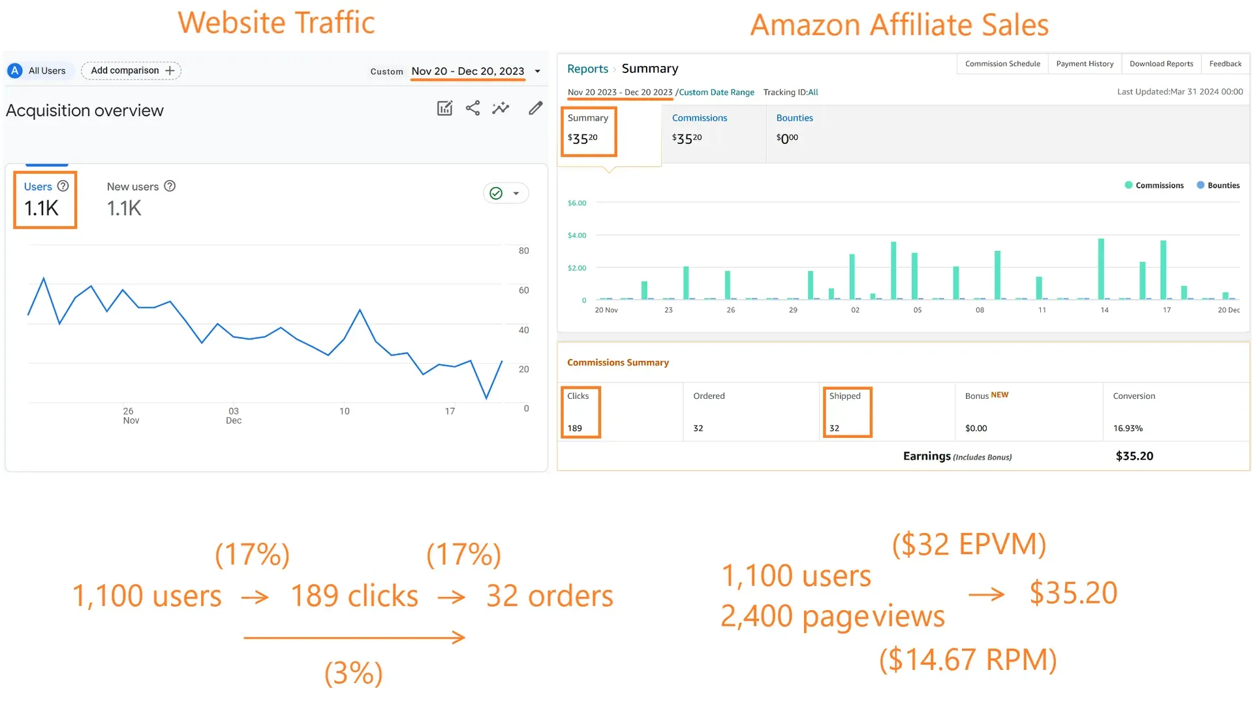Click the green checkmark users filter
The width and height of the screenshot is (1253, 713).
496,192
